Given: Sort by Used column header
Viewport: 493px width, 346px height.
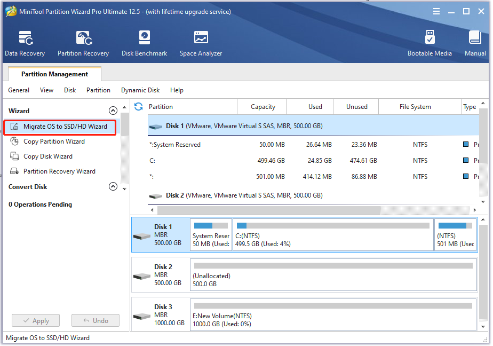Looking at the screenshot, I should 309,107.
